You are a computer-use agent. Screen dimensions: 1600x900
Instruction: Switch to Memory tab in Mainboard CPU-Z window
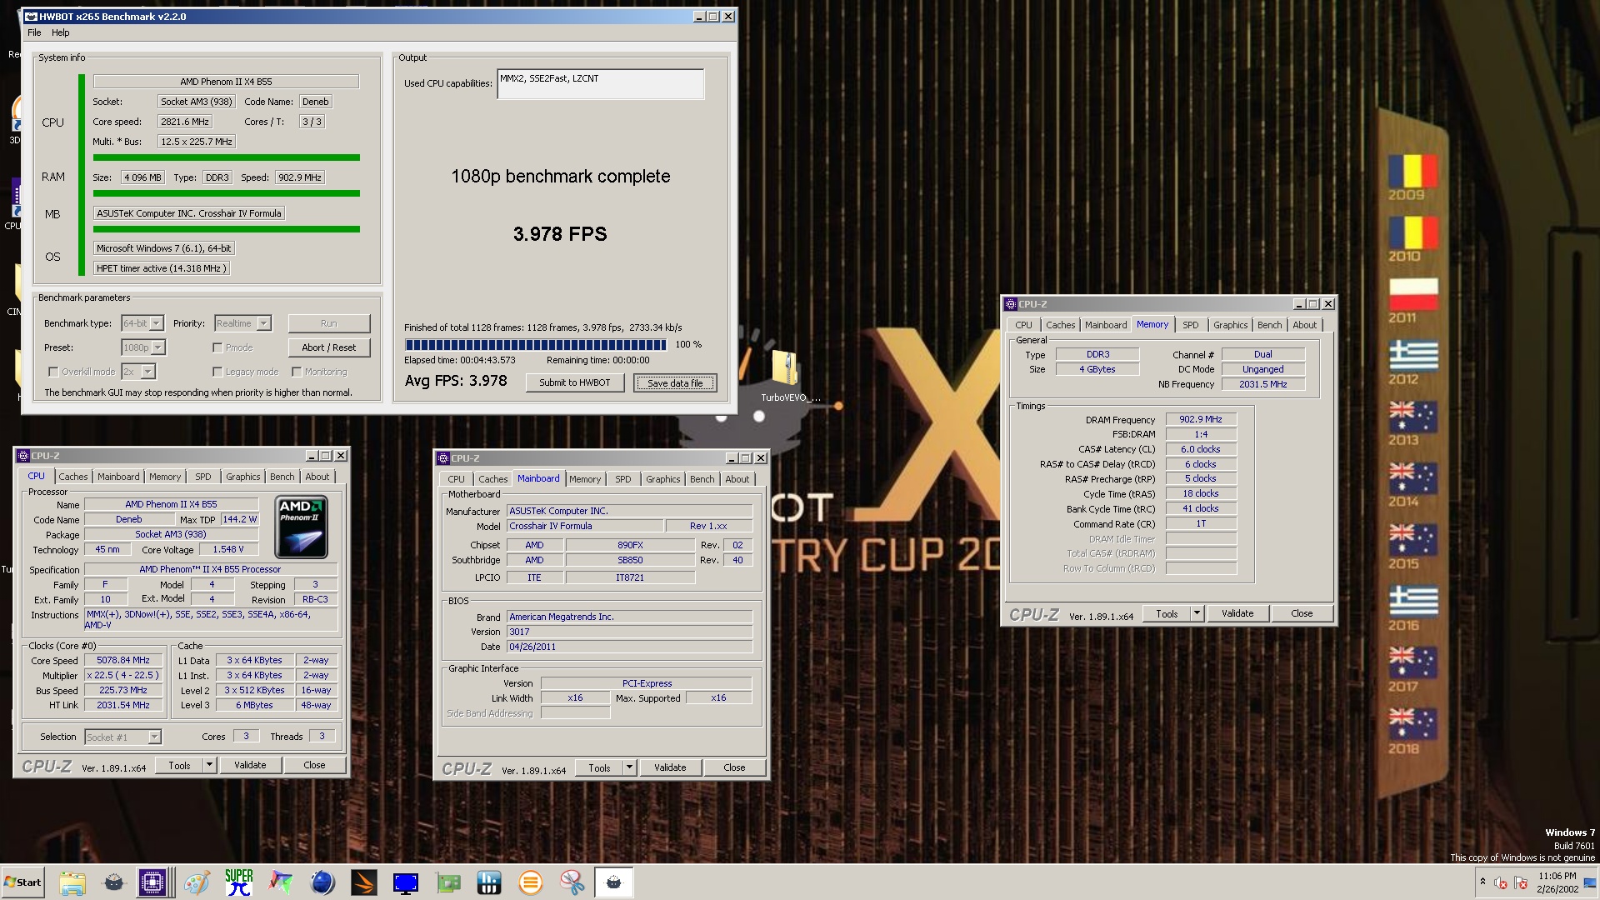point(585,479)
